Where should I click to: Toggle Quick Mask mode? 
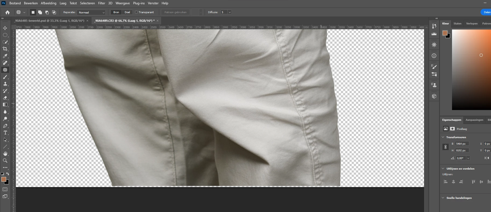pos(5,189)
